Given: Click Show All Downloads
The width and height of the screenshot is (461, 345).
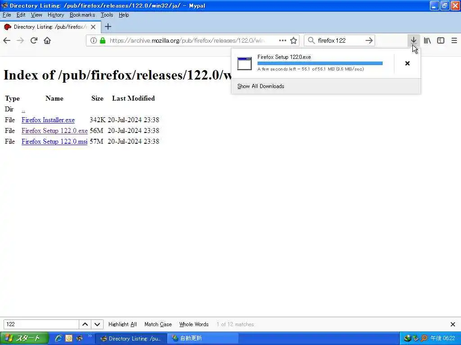Looking at the screenshot, I should [261, 86].
